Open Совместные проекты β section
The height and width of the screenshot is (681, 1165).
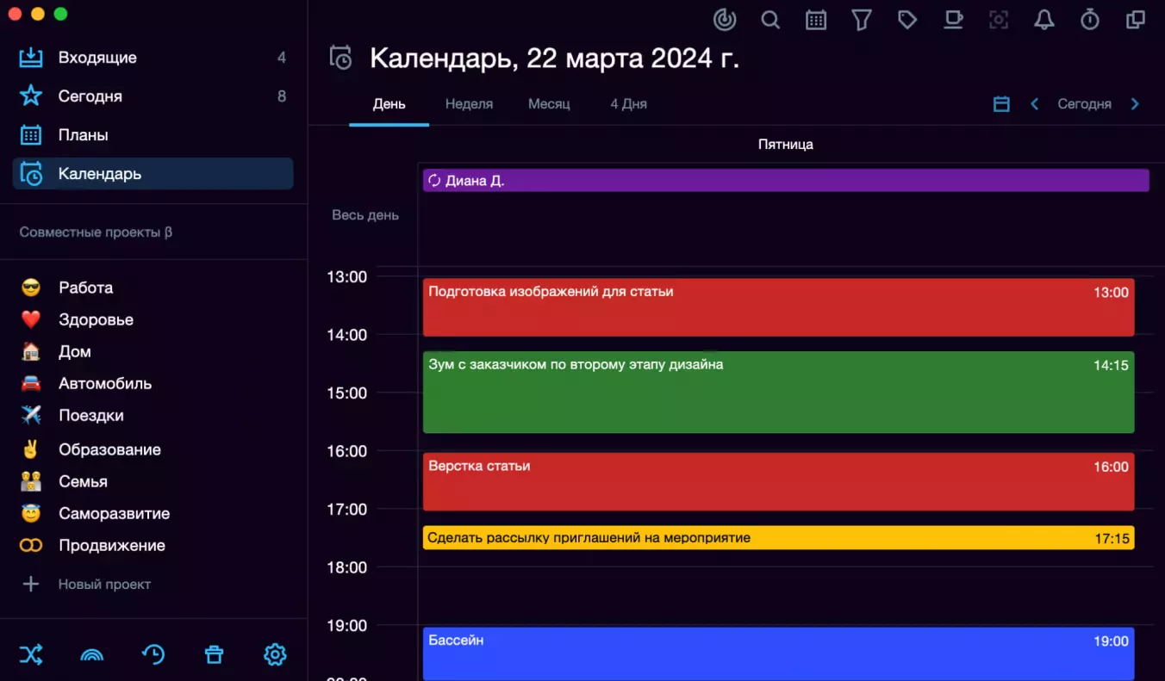96,232
